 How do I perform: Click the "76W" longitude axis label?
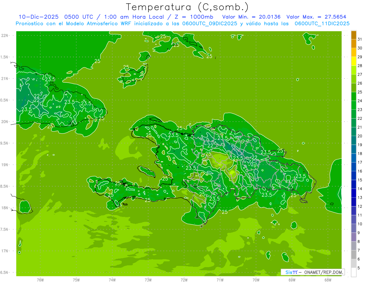tap(40, 280)
